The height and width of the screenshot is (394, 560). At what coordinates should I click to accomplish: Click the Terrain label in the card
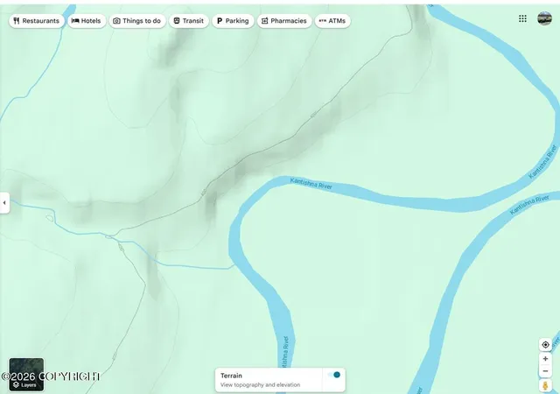tap(231, 376)
